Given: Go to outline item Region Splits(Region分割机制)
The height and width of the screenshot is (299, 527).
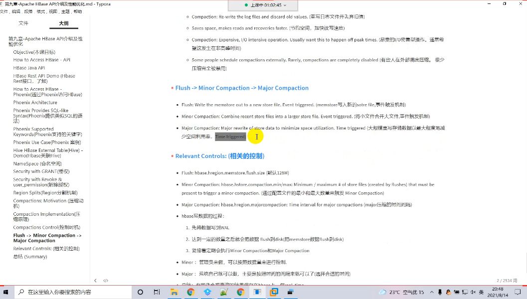Looking at the screenshot, I should (45, 193).
